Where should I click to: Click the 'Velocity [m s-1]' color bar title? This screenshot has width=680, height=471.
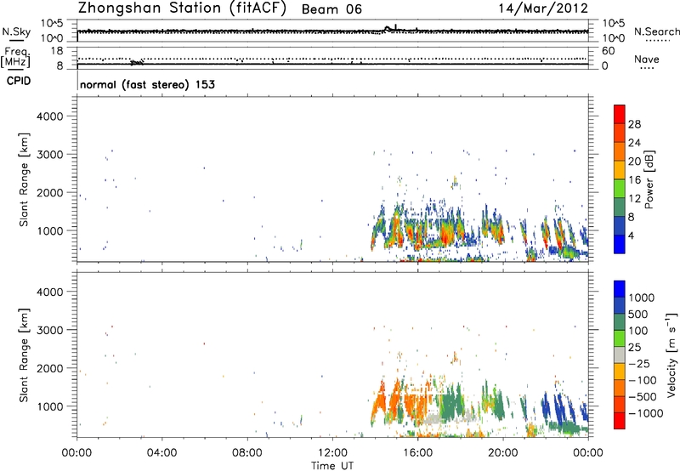671,355
